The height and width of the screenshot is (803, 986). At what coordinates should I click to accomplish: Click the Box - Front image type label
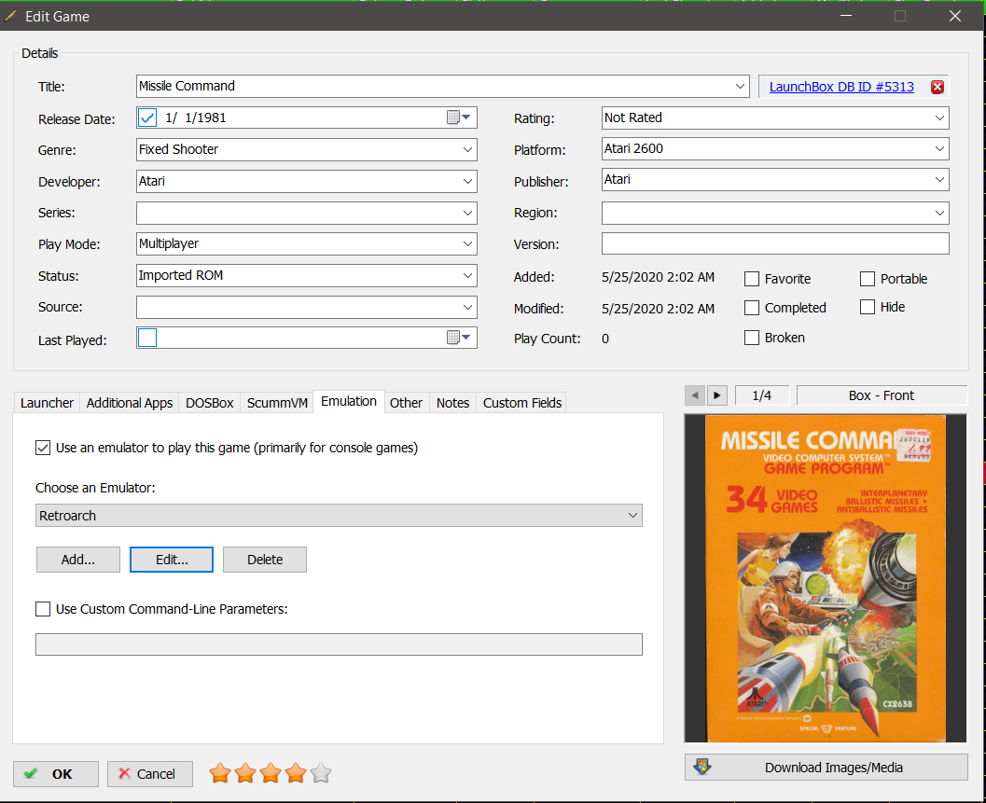coord(881,395)
